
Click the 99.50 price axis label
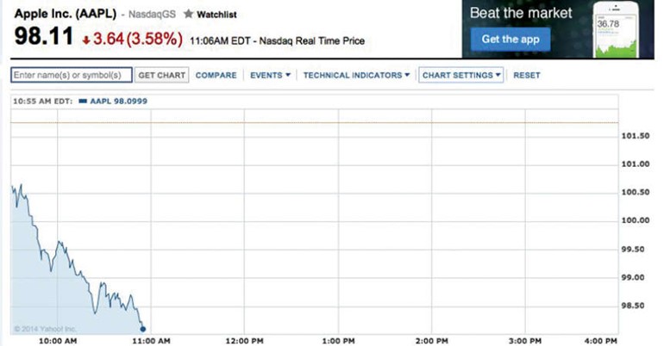click(633, 250)
